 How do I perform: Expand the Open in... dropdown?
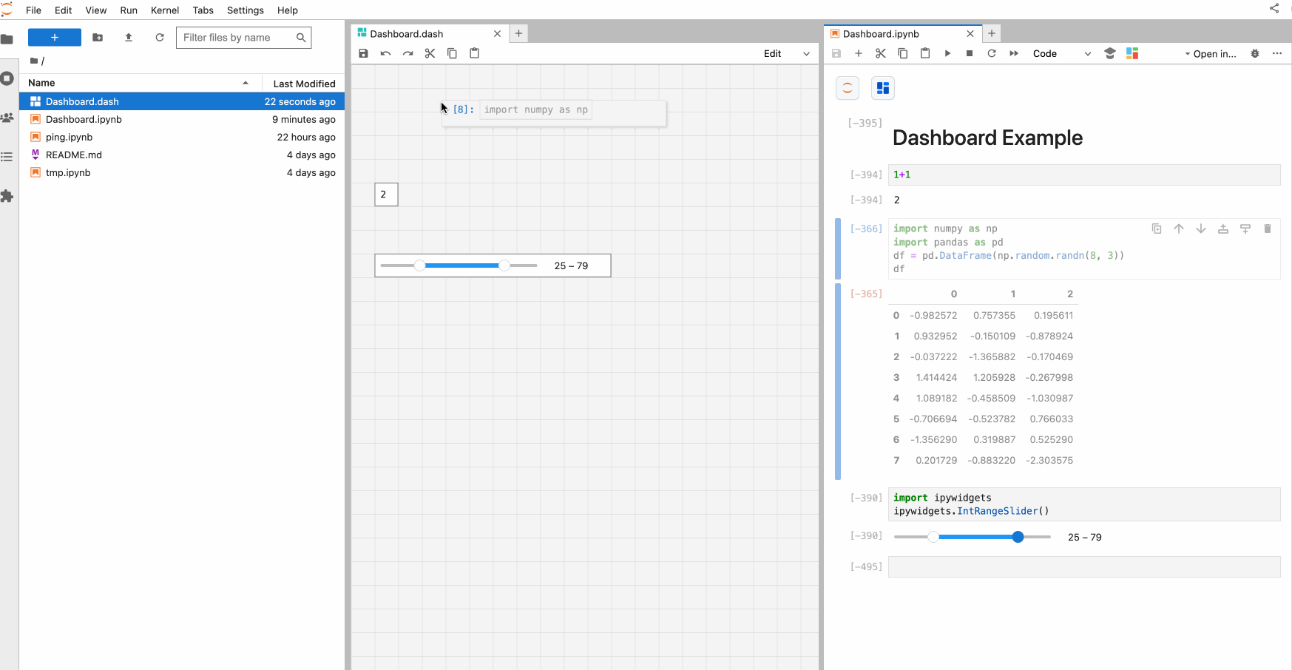click(1211, 53)
